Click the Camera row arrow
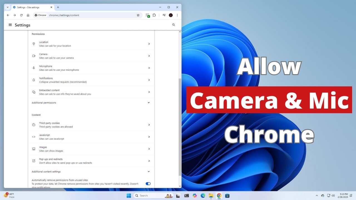Screen dimensions: 356x200 pyautogui.click(x=149, y=56)
